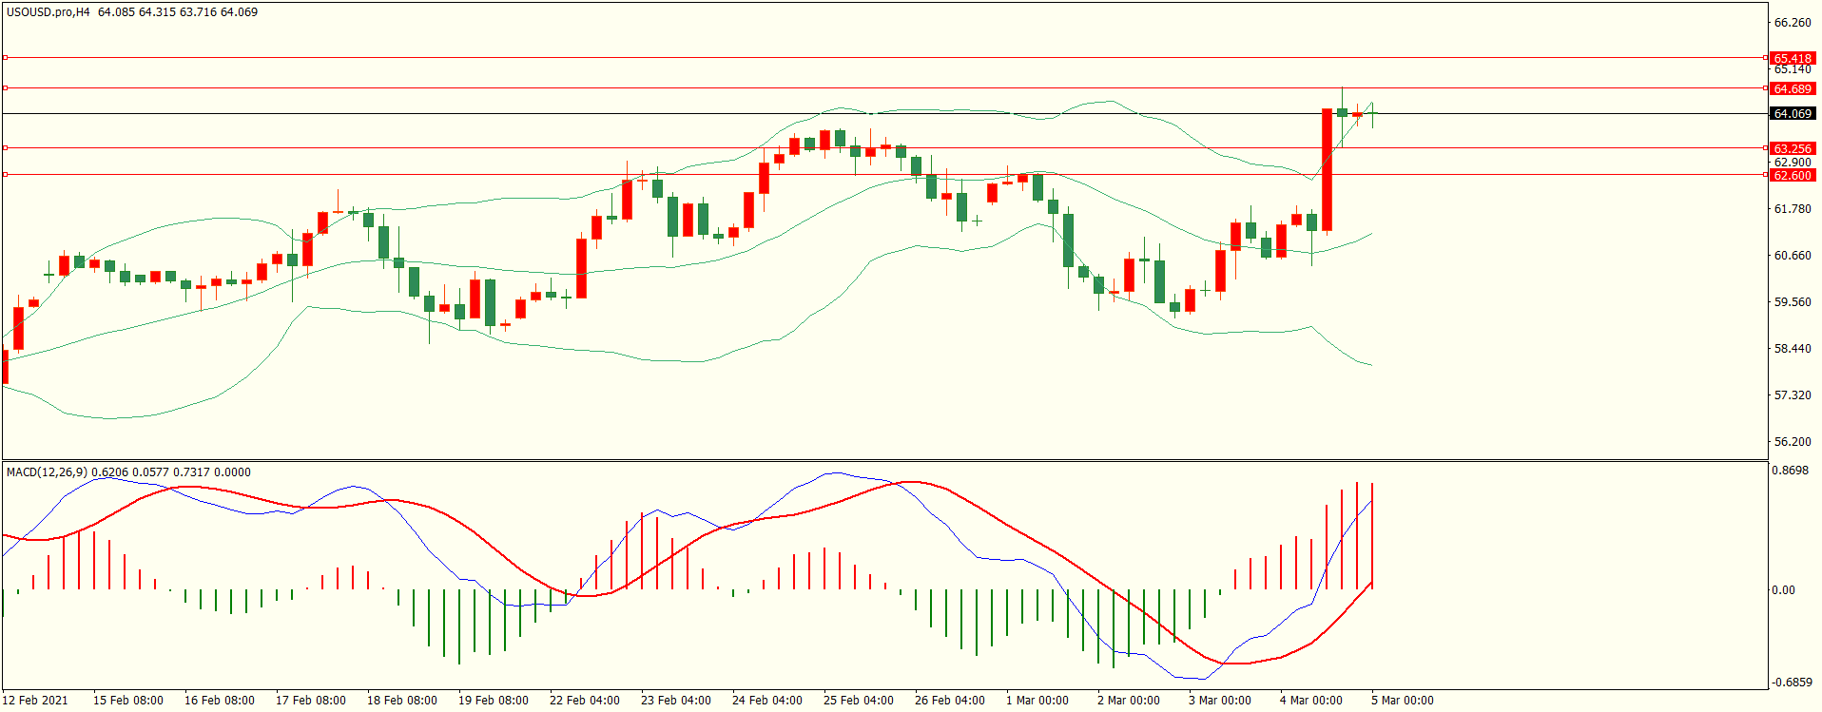Screen dimensions: 1822x712
Task: Click the MACD(12,26,9) indicator label
Action: coord(47,471)
